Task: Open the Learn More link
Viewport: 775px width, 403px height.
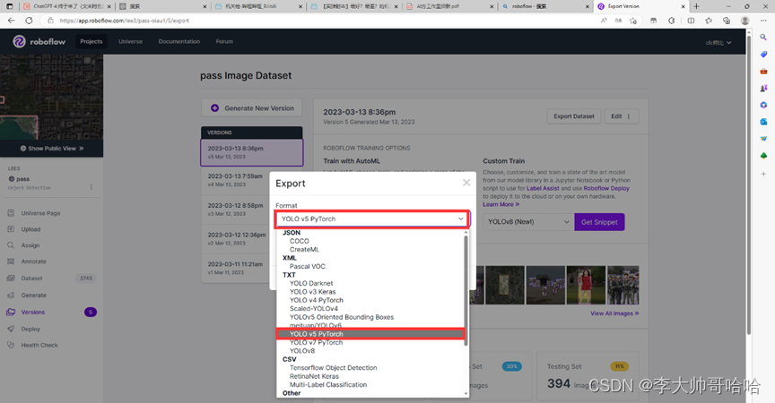Action: pos(501,204)
